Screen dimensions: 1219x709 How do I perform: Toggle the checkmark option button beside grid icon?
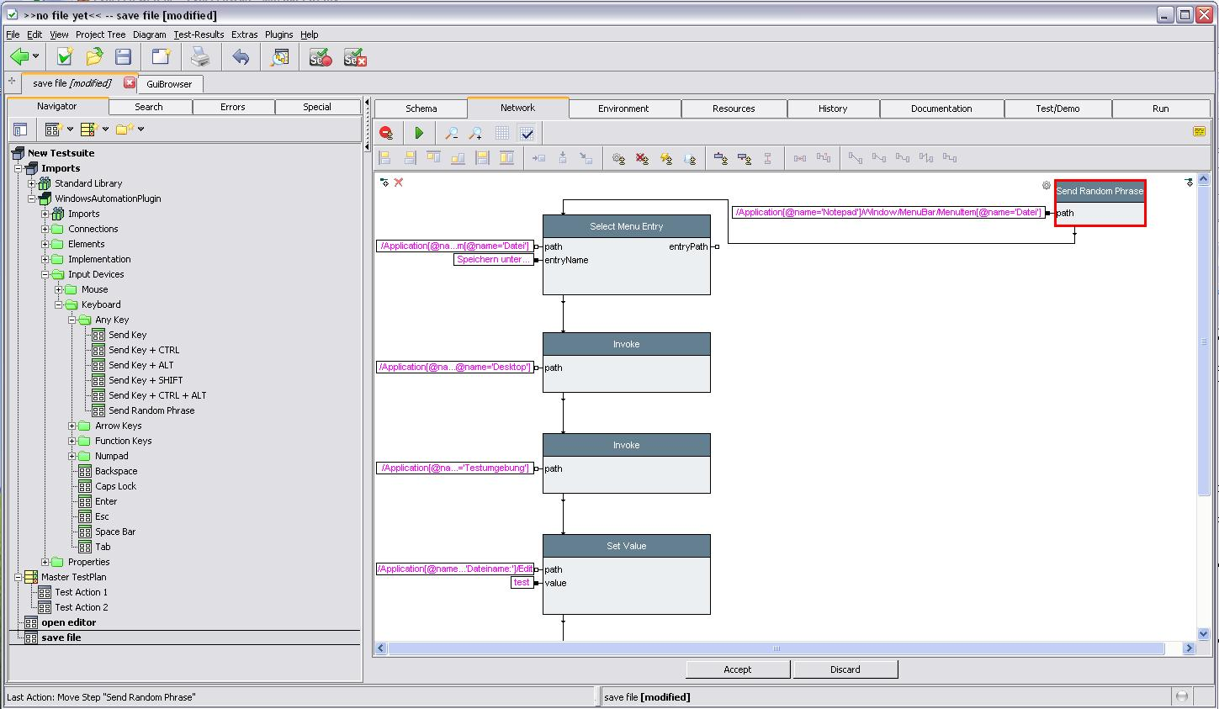(x=527, y=133)
